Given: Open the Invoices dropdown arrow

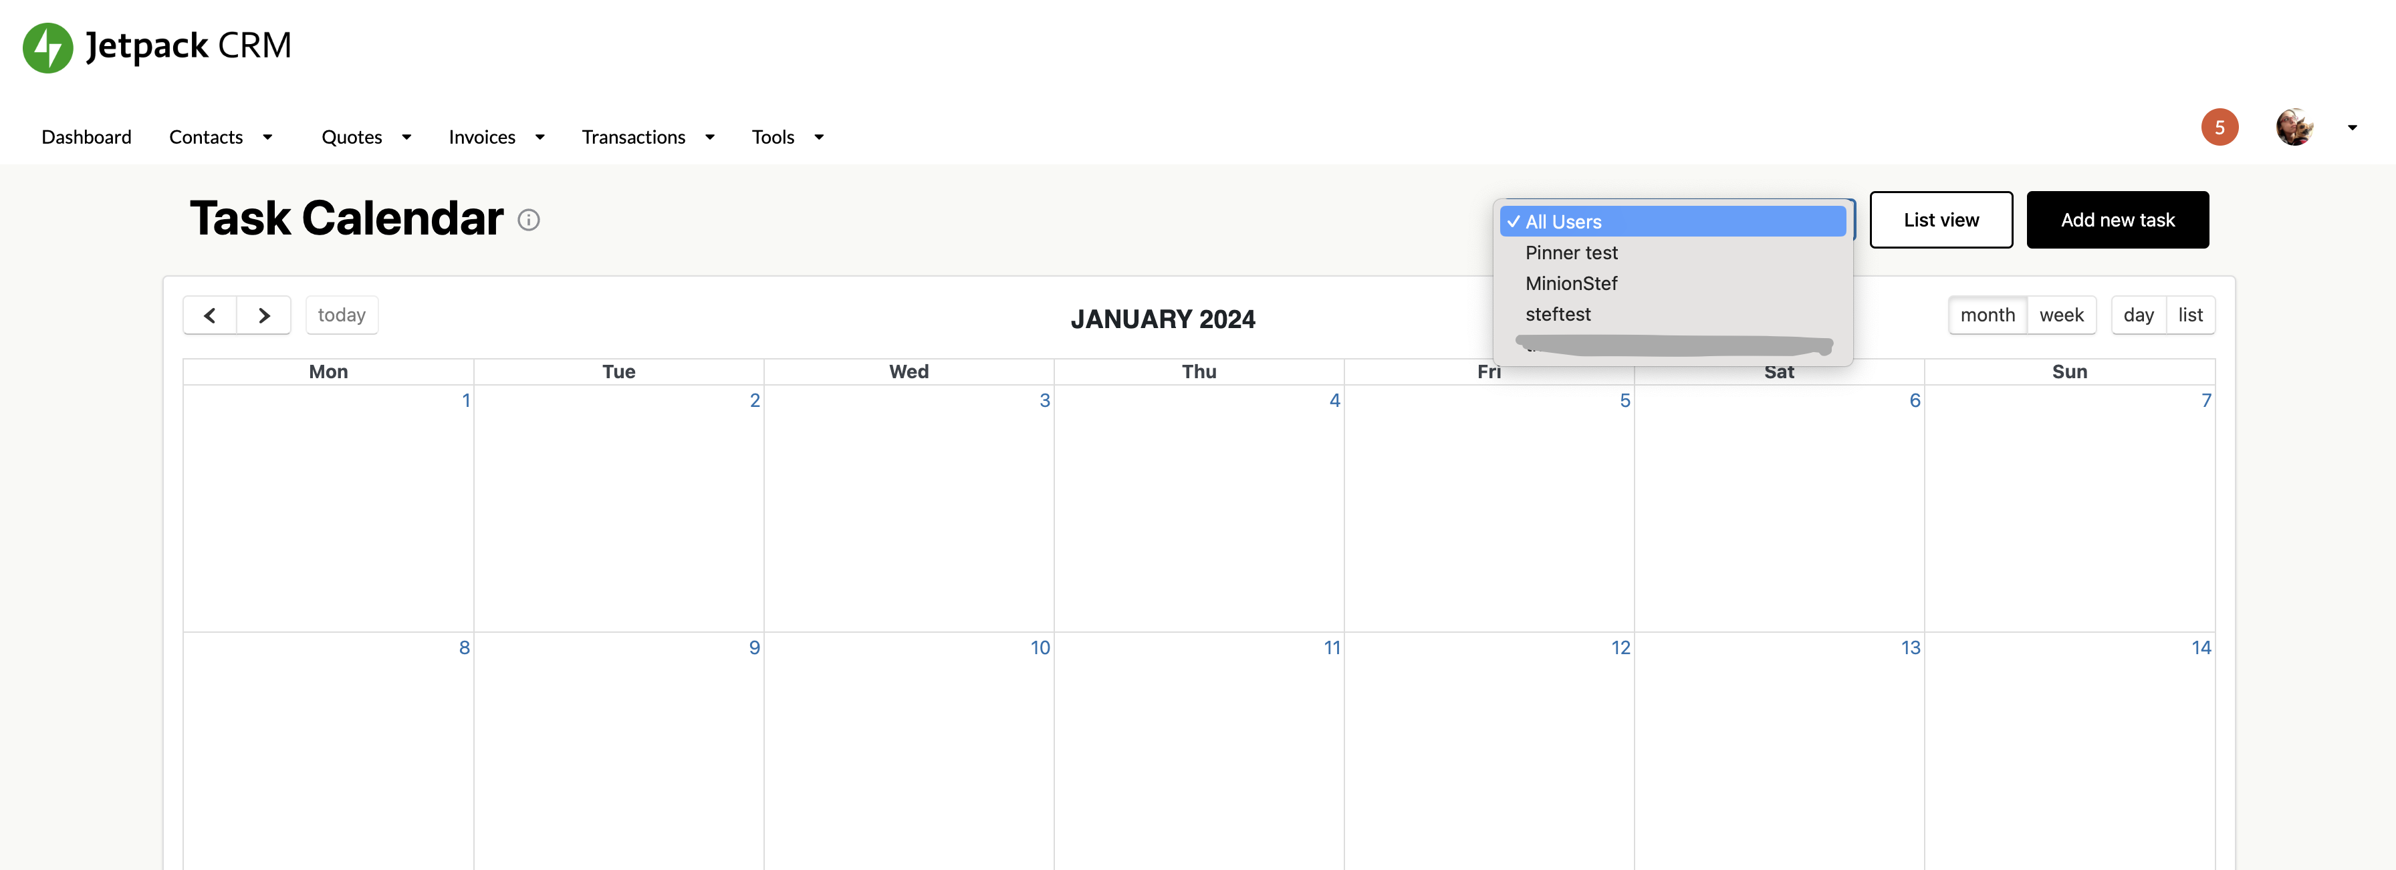Looking at the screenshot, I should 540,138.
